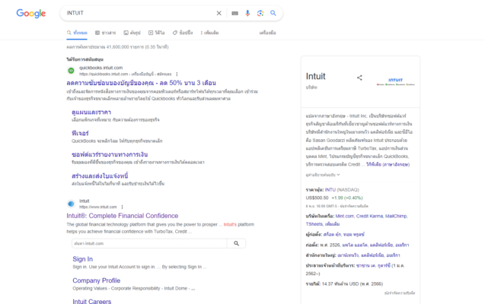Click the 41,600,000 results count text
Image resolution: width=485 pixels, height=304 pixels.
coord(117,47)
